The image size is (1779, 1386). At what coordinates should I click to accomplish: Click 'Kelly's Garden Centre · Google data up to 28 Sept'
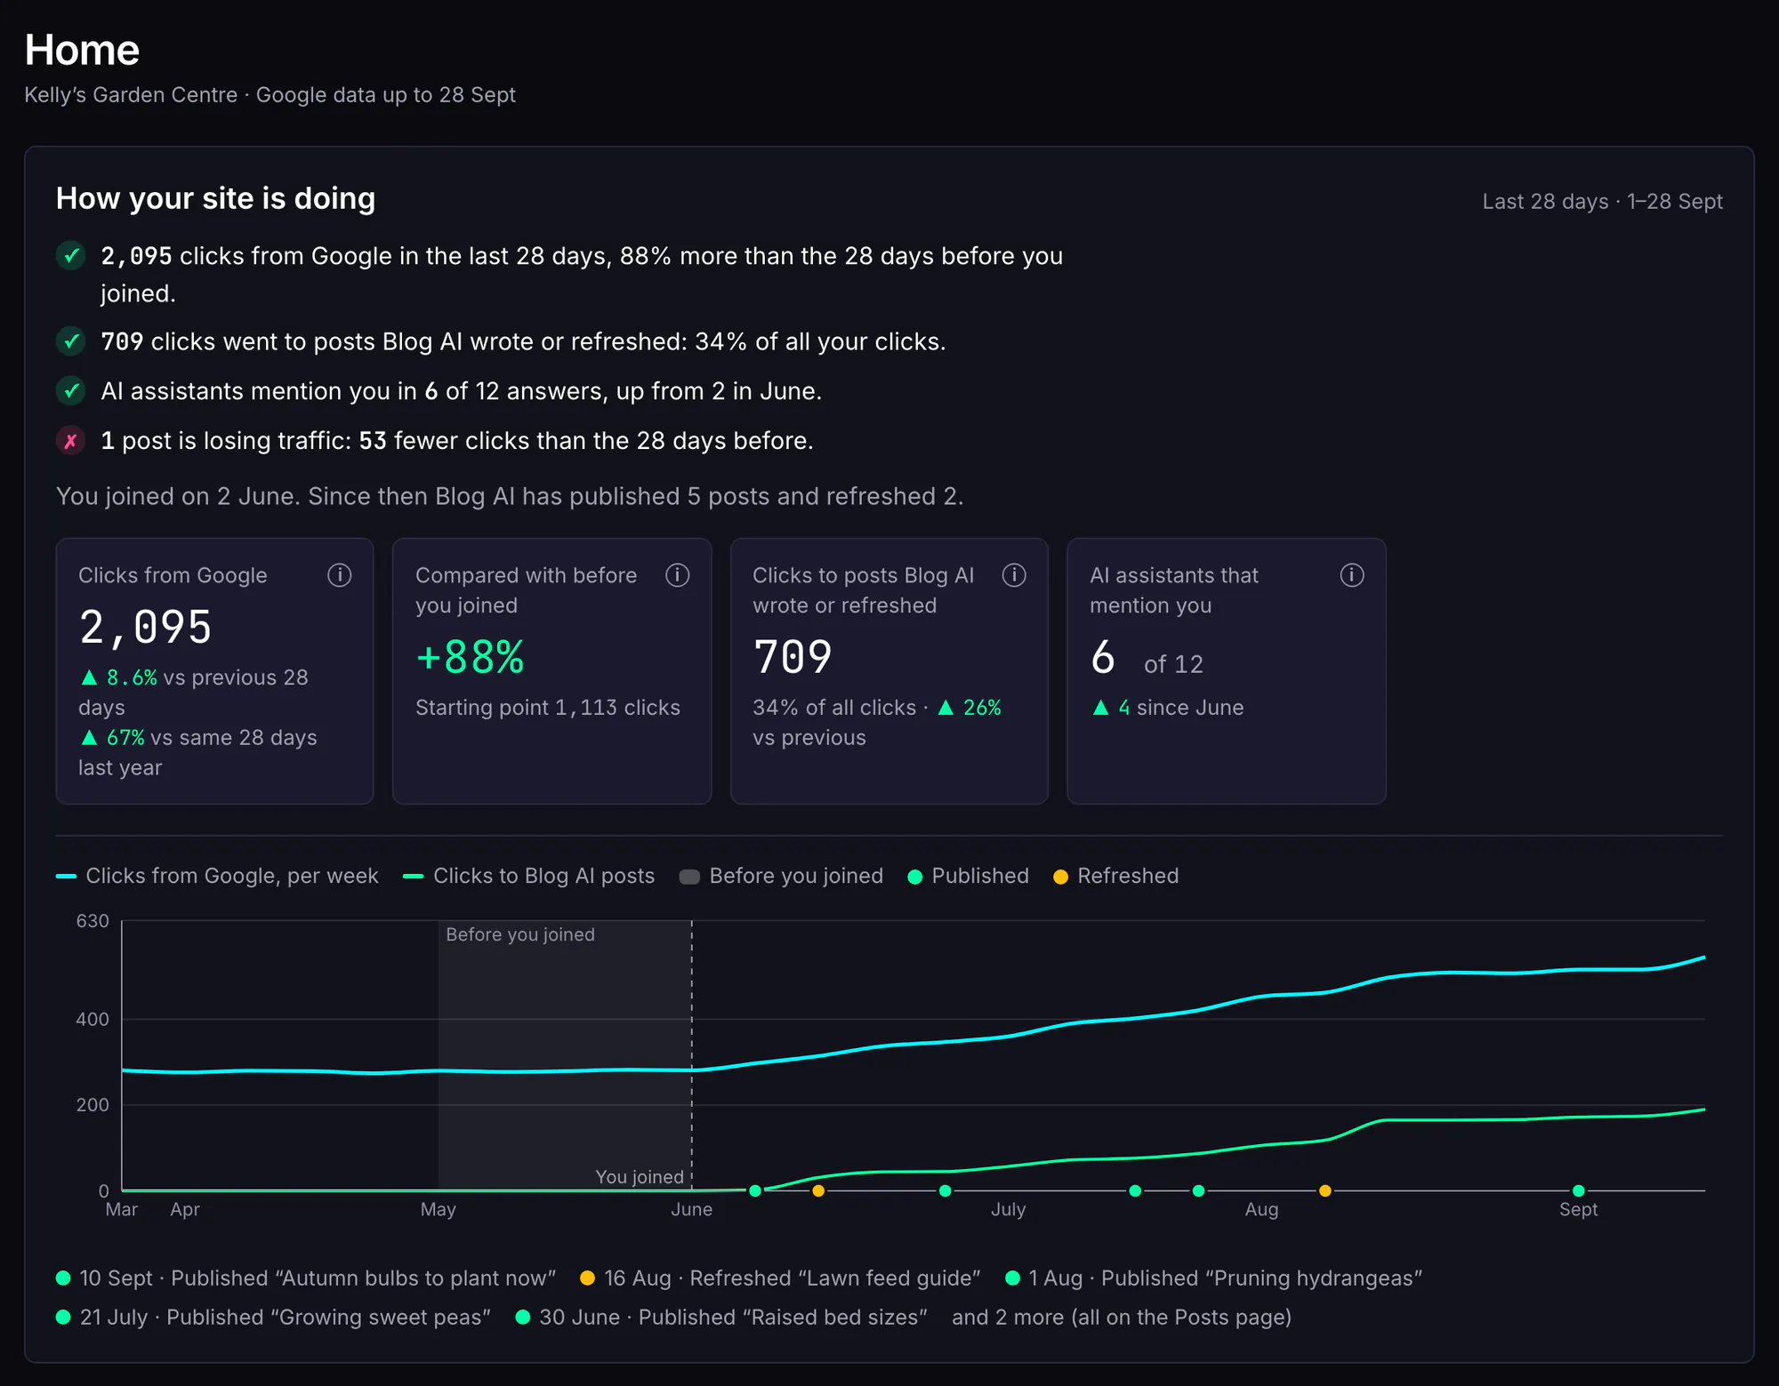[x=270, y=95]
